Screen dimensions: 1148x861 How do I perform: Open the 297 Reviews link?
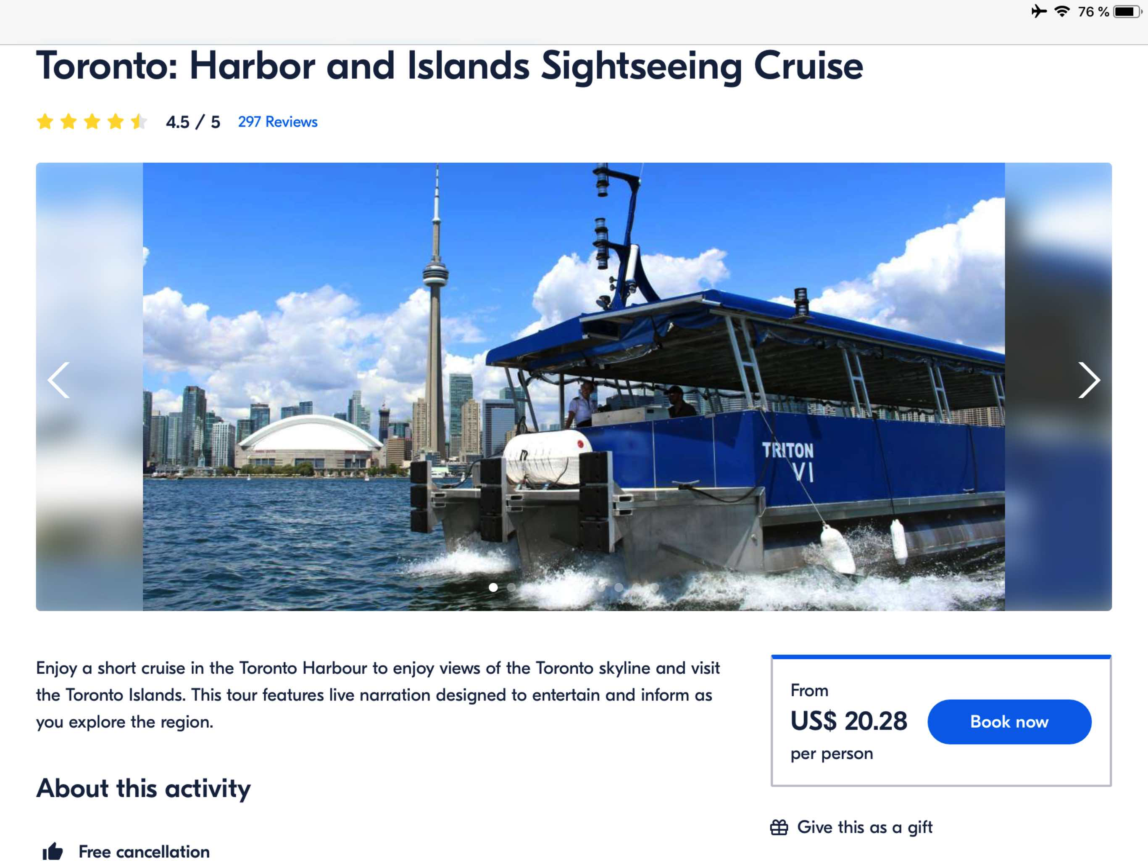(x=278, y=122)
